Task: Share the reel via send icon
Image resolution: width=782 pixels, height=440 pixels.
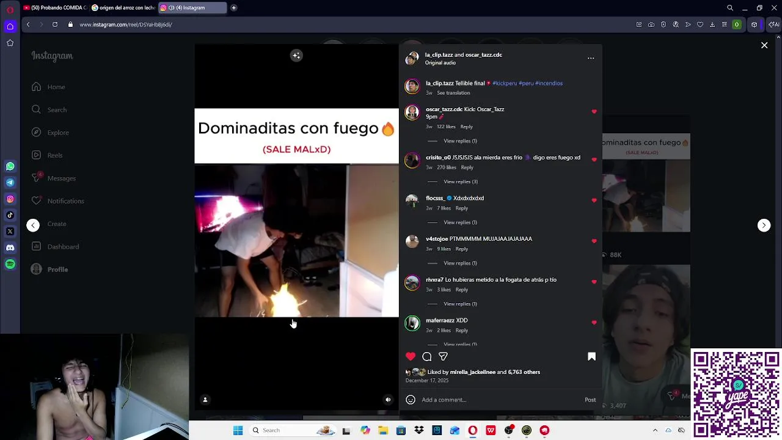Action: click(443, 357)
